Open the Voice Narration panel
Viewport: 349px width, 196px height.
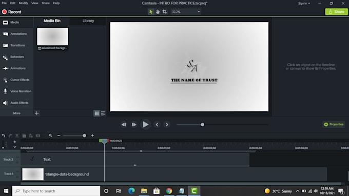(16, 91)
